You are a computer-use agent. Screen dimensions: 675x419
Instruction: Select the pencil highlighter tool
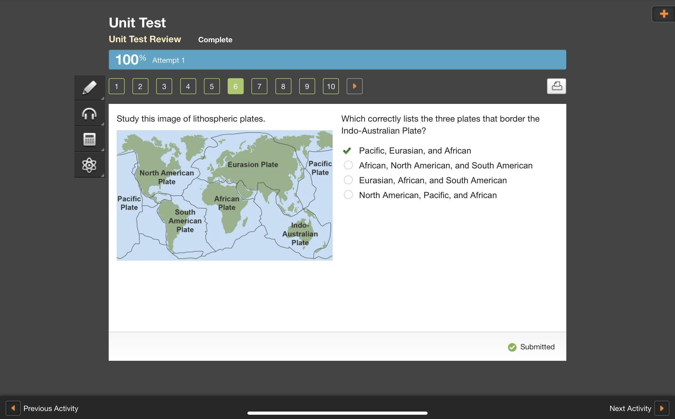tap(90, 87)
